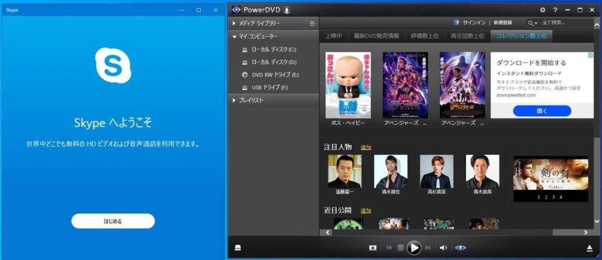Click the disk source icon in player bar

[x=238, y=248]
